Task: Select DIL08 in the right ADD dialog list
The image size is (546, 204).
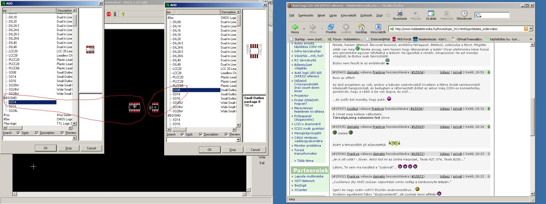Action: (176, 22)
